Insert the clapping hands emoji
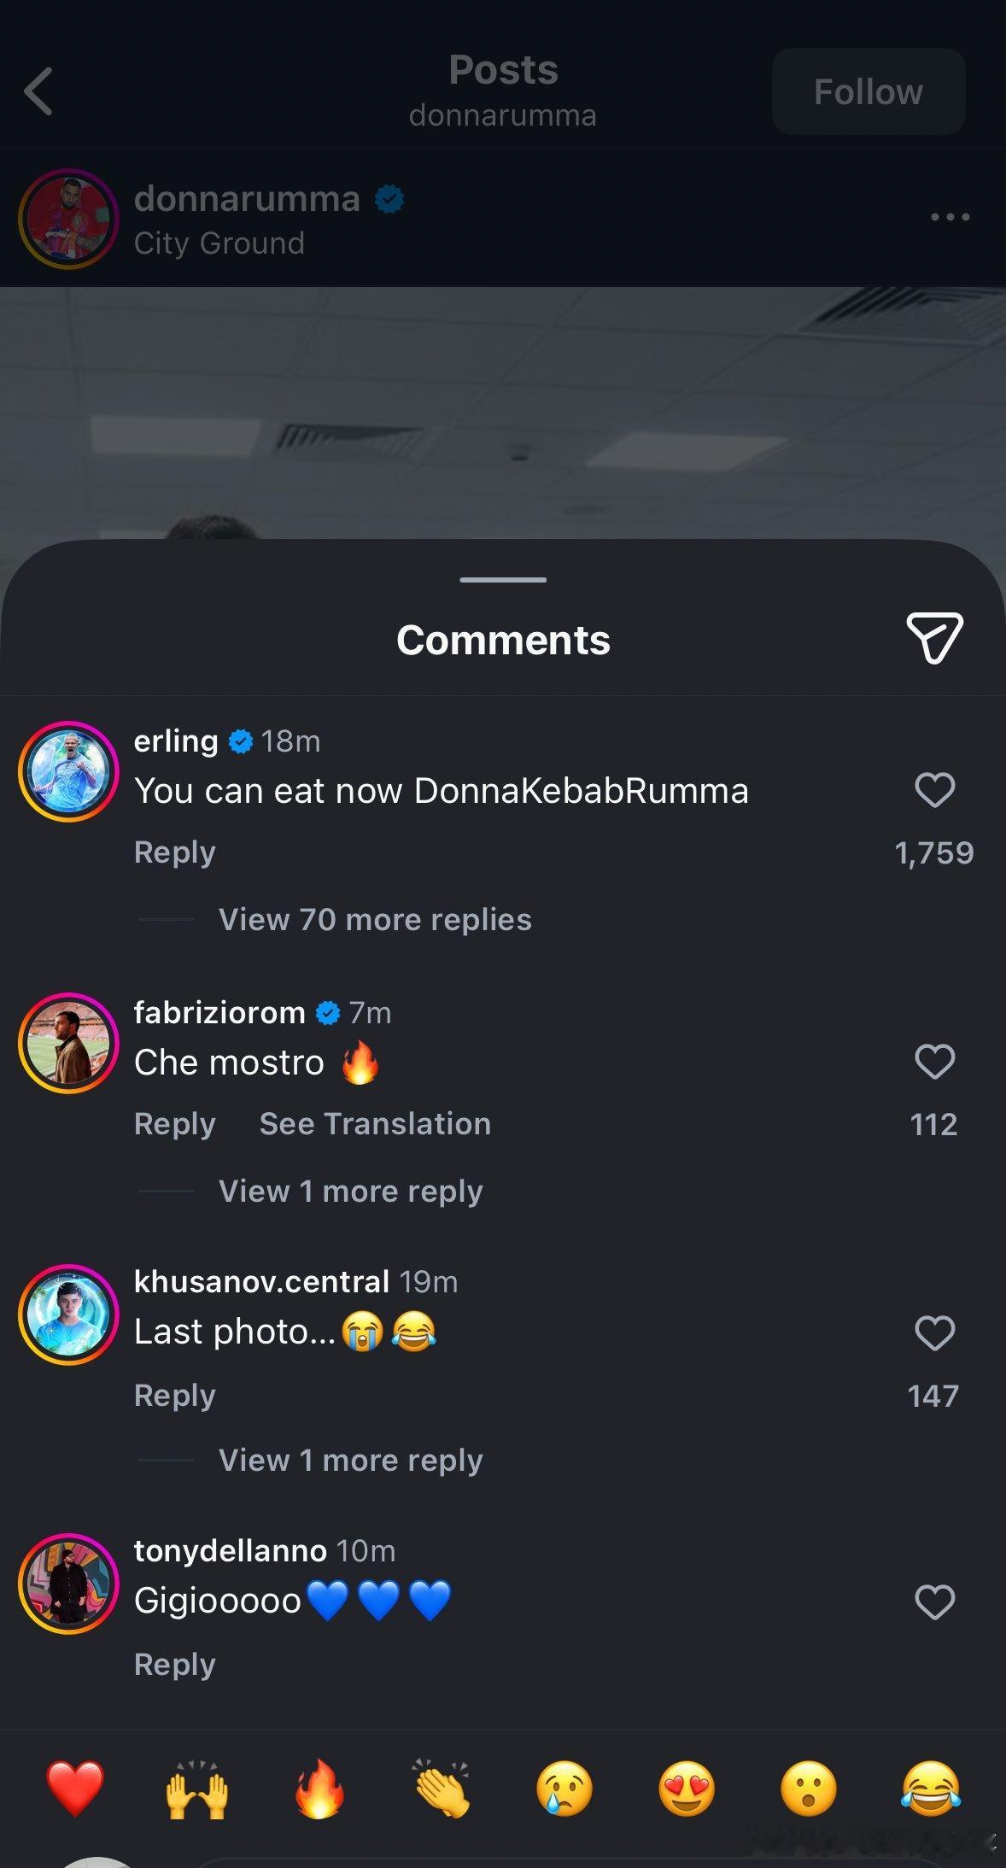The height and width of the screenshot is (1868, 1006). pos(442,1788)
